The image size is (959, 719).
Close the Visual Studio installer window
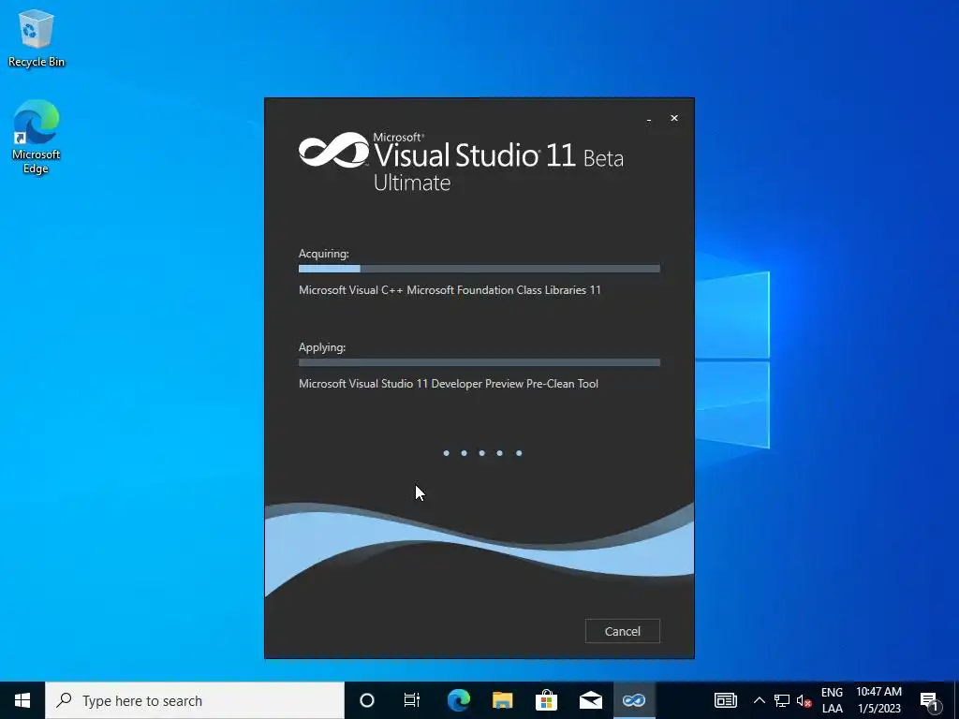[674, 118]
